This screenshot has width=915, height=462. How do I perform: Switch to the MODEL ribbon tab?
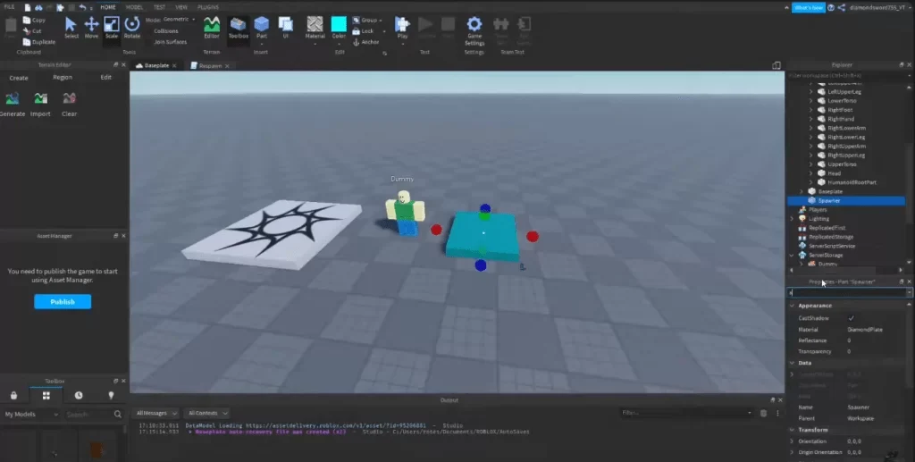134,7
